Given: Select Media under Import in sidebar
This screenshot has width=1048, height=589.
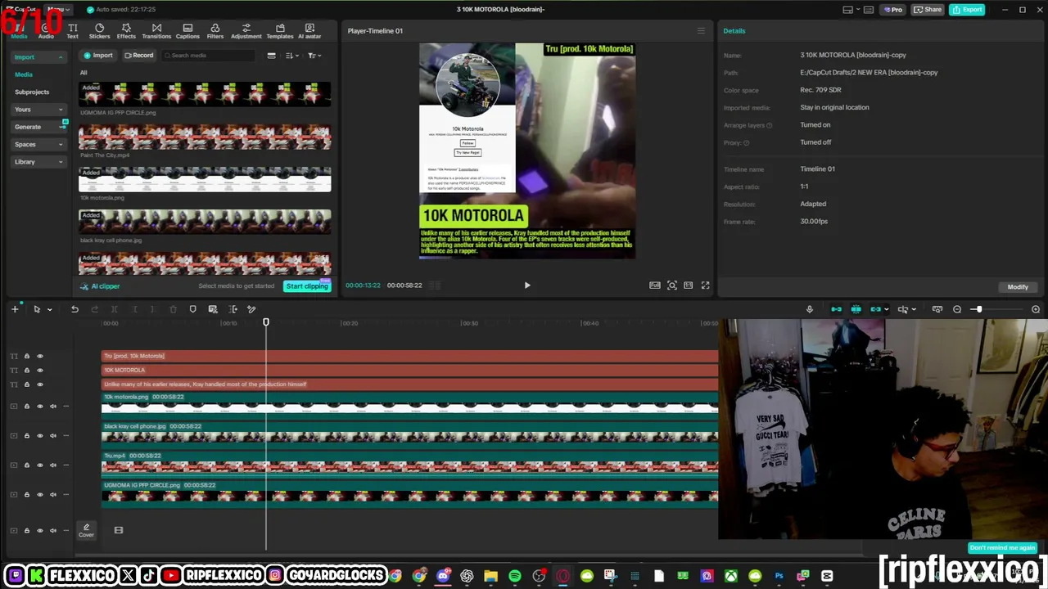Looking at the screenshot, I should click(x=24, y=74).
